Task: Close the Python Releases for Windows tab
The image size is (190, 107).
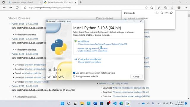Action: pos(76,2)
